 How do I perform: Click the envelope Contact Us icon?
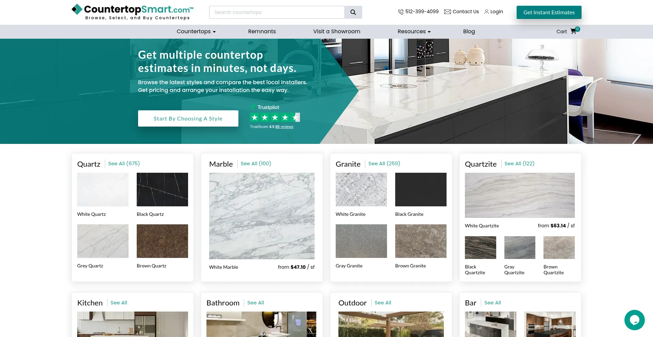pos(448,12)
